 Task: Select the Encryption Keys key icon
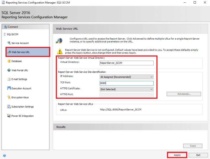pos(9,97)
